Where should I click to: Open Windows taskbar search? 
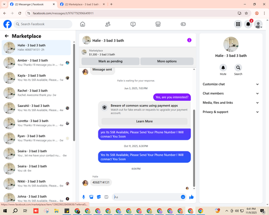[x=15, y=211]
